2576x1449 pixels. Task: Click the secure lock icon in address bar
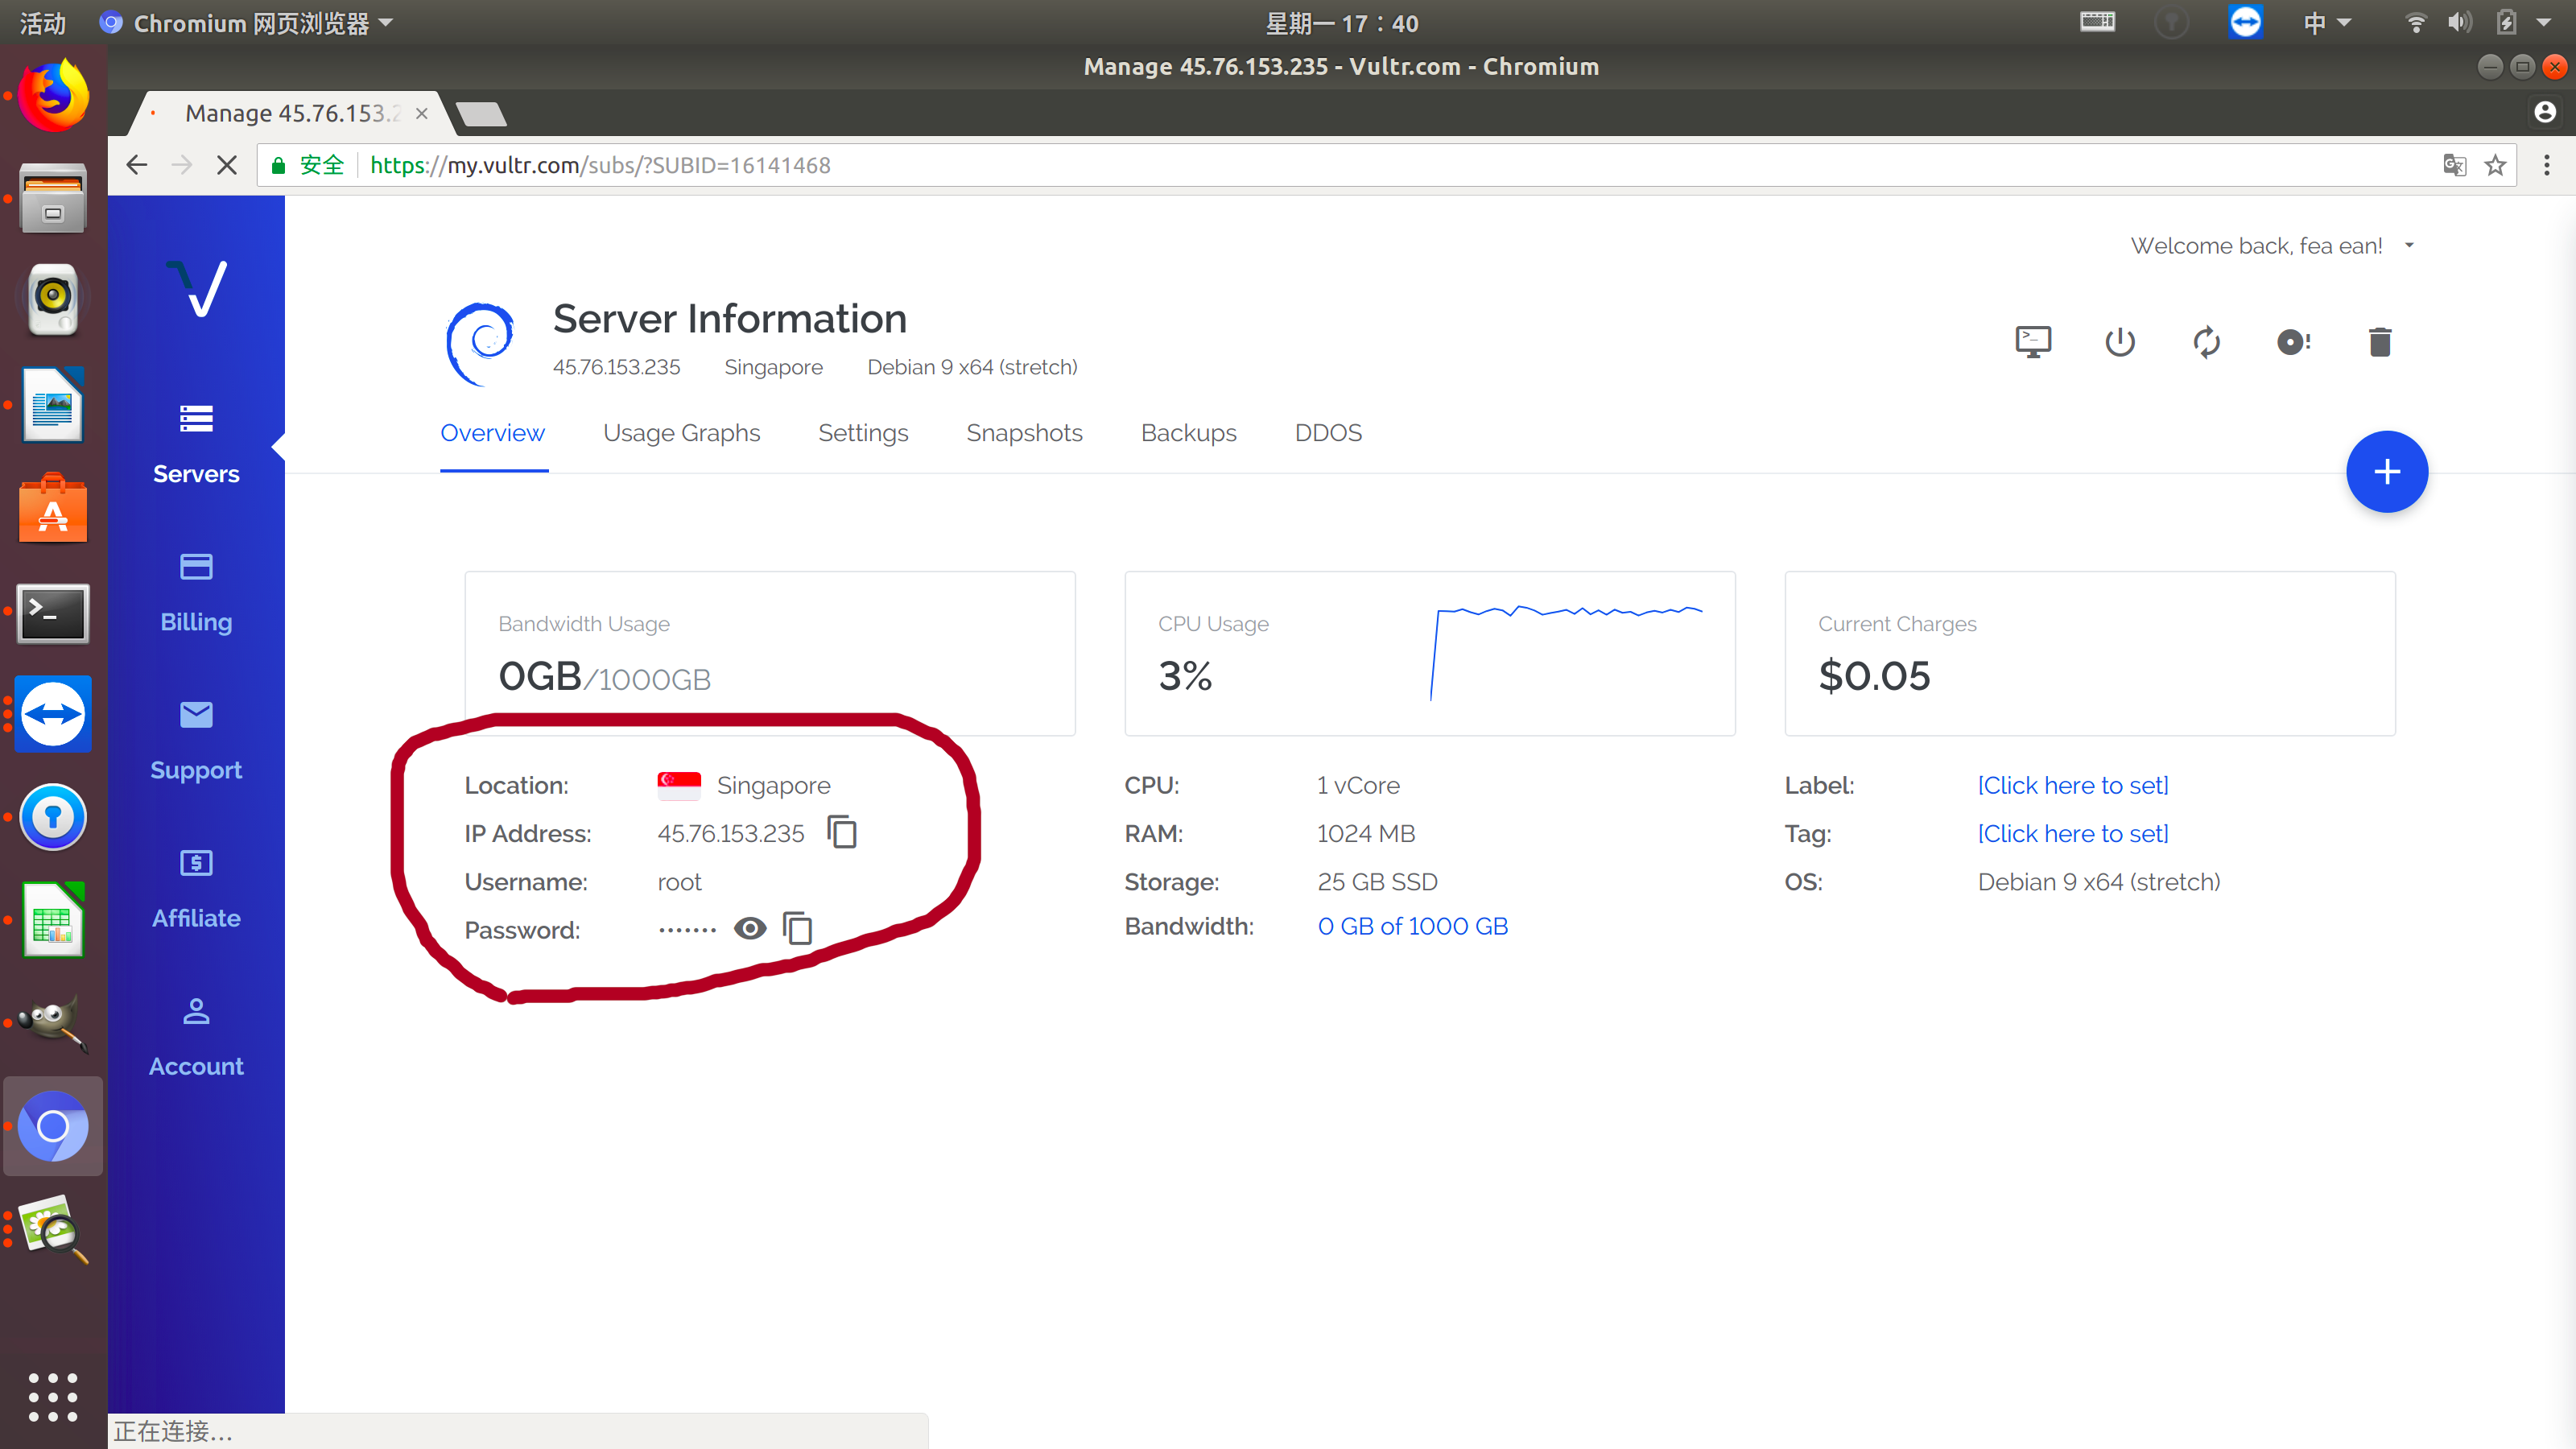[279, 165]
